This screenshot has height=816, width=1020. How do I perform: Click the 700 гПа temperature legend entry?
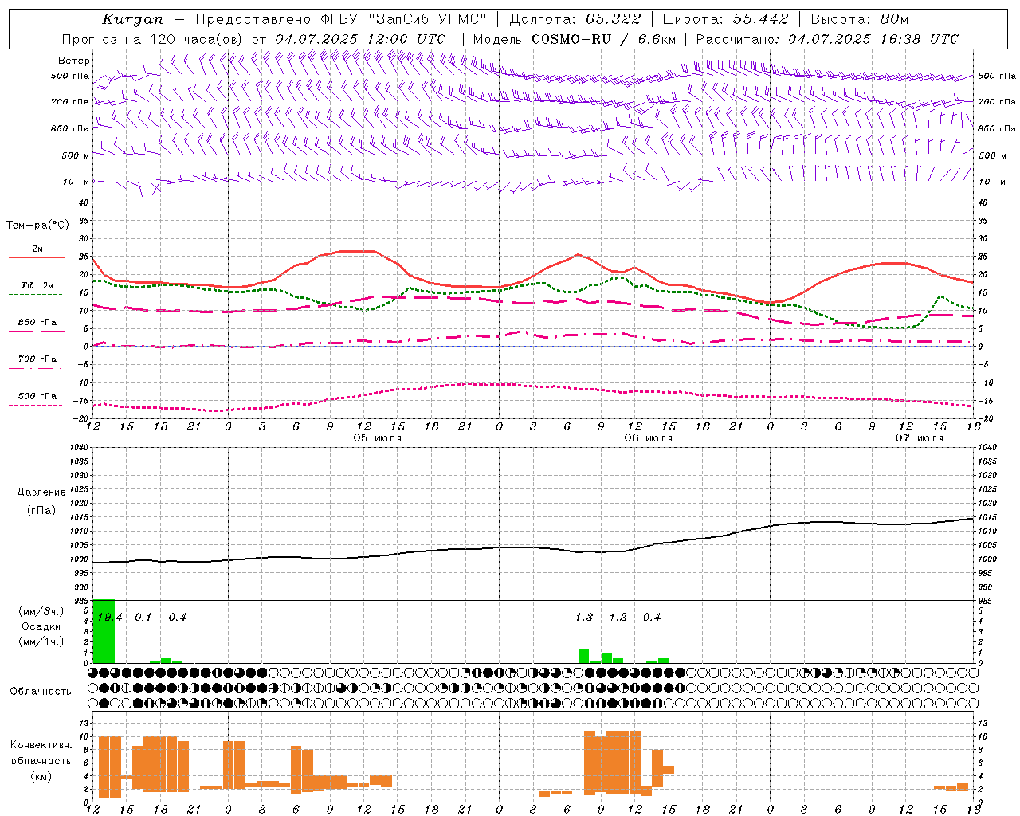click(37, 359)
